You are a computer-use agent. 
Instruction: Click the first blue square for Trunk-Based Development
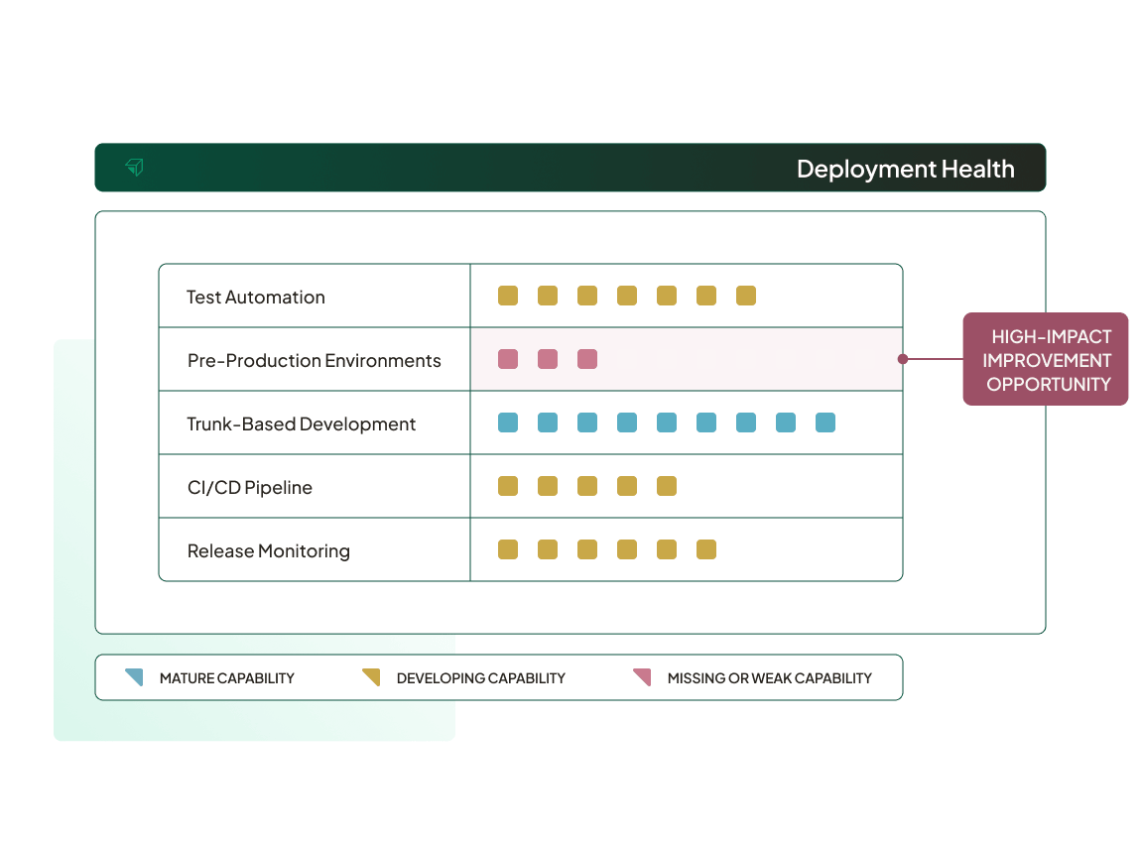click(x=508, y=421)
